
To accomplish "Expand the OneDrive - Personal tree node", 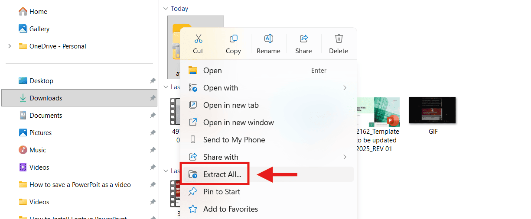I will 10,46.
